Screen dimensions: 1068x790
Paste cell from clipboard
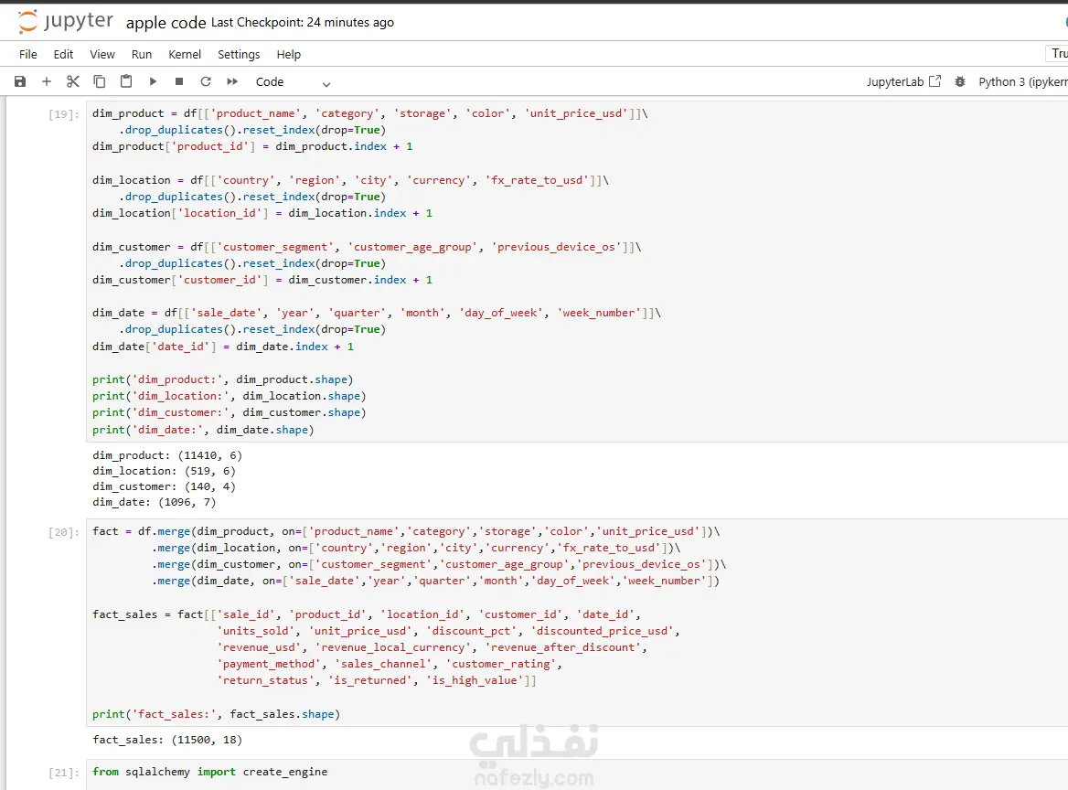(x=126, y=81)
